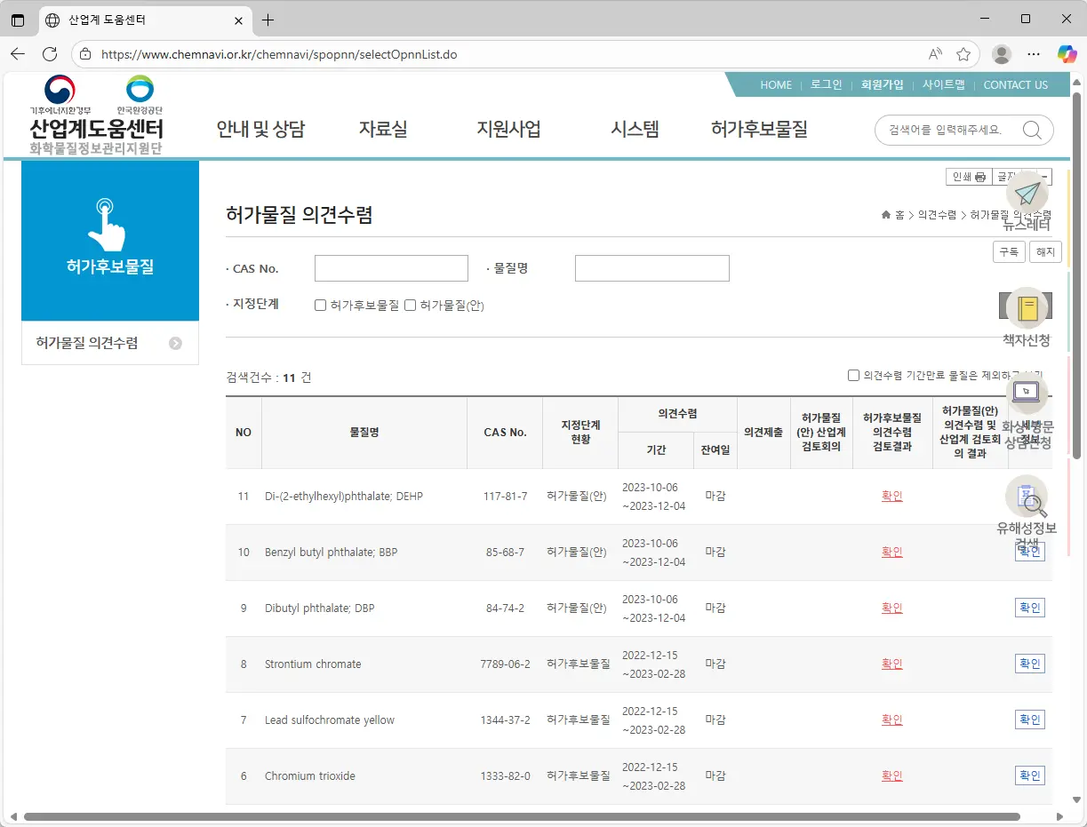
Task: Open Copilot from the browser toolbar
Action: pos(1066,53)
